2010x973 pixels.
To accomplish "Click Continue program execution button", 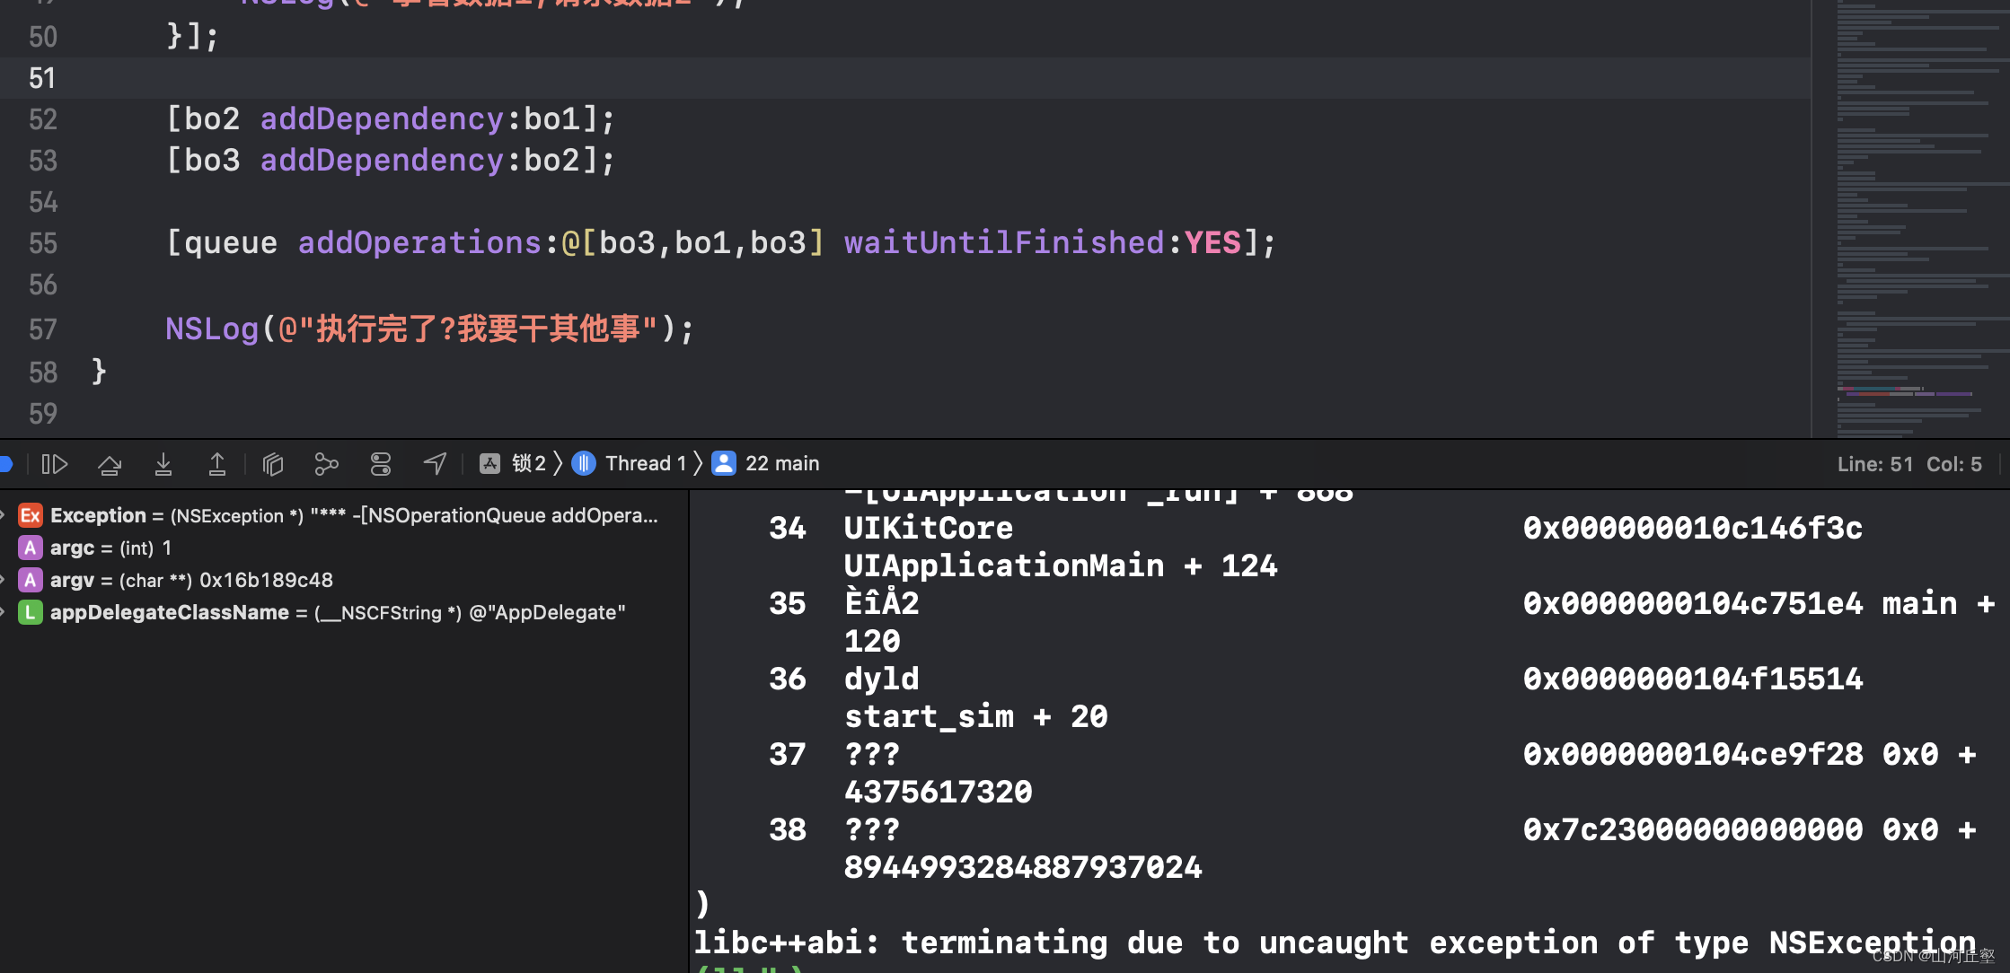I will 55,464.
